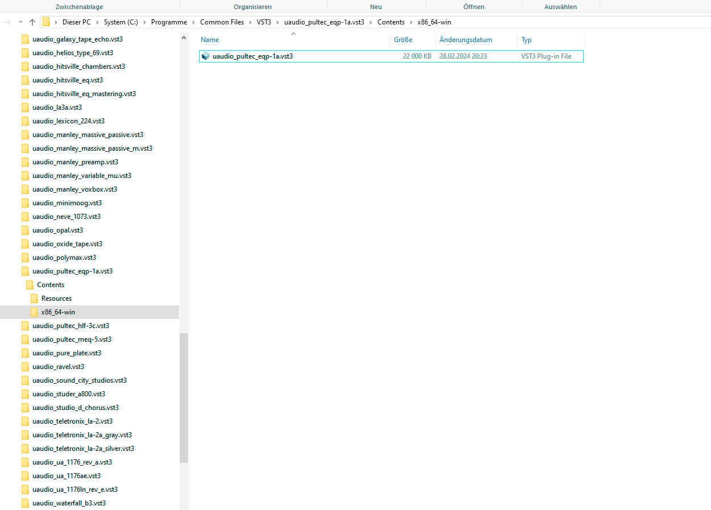Image resolution: width=711 pixels, height=510 pixels.
Task: Select uaudio_manley_massive_passive.vst3 in tree
Action: [88, 135]
